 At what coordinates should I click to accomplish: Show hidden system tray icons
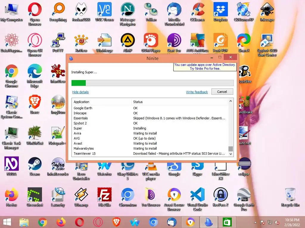(255, 223)
